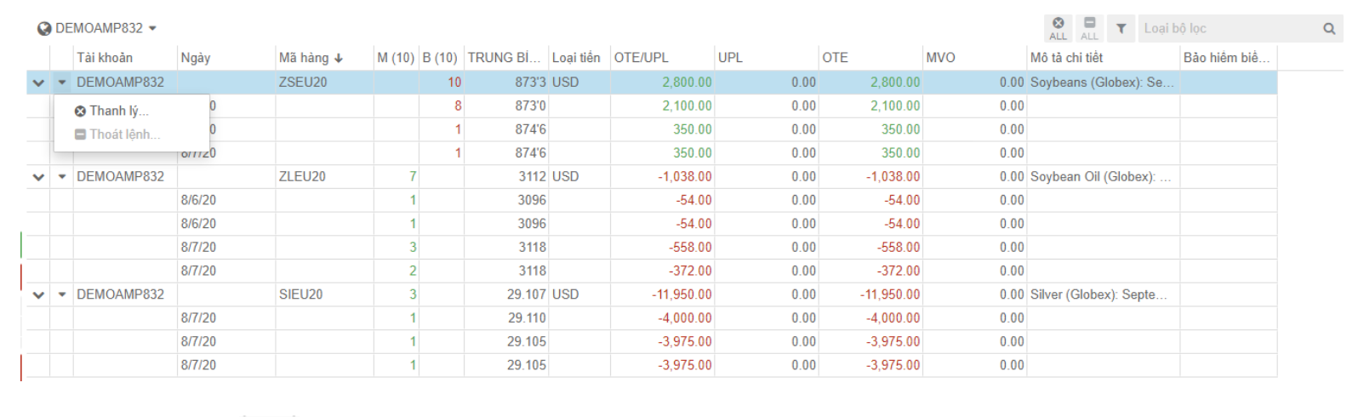Sort by the Ngày column header
The width and height of the screenshot is (1358, 417).
pos(196,58)
